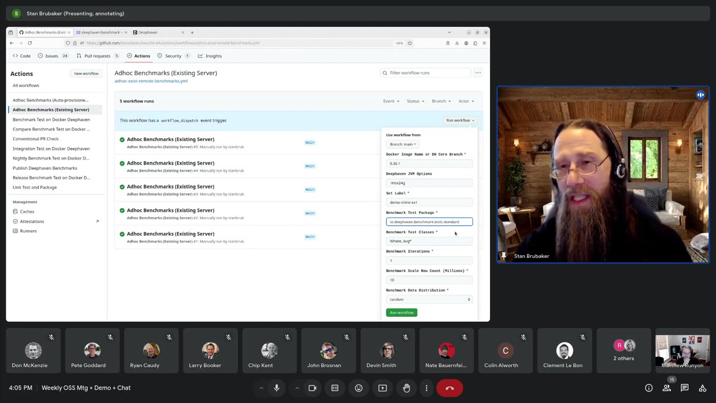Click the audio indicator on Stan Brubaker's video

[x=700, y=95]
